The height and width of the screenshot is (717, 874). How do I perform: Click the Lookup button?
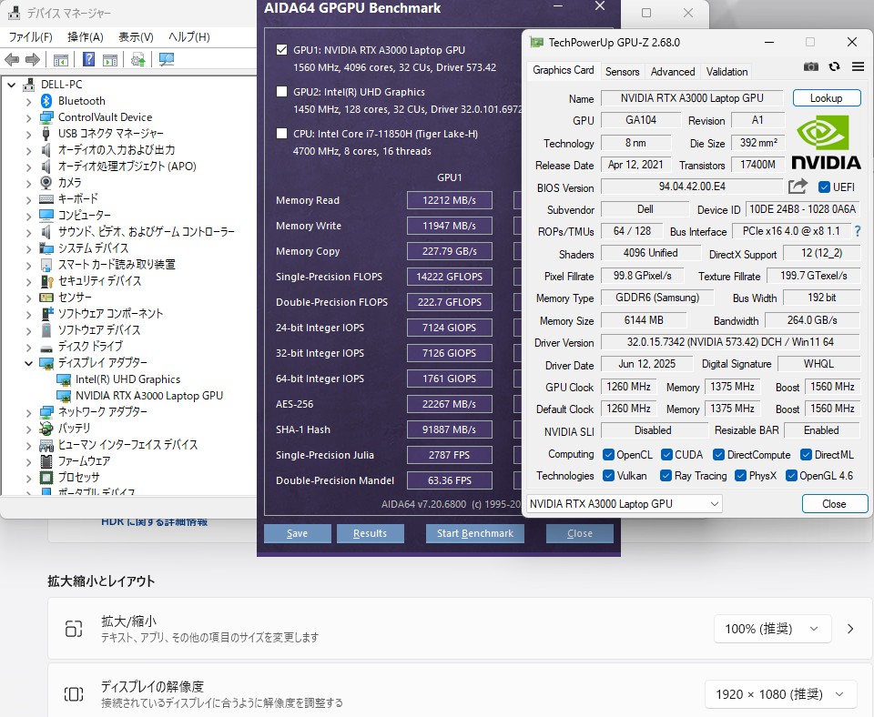(x=826, y=97)
